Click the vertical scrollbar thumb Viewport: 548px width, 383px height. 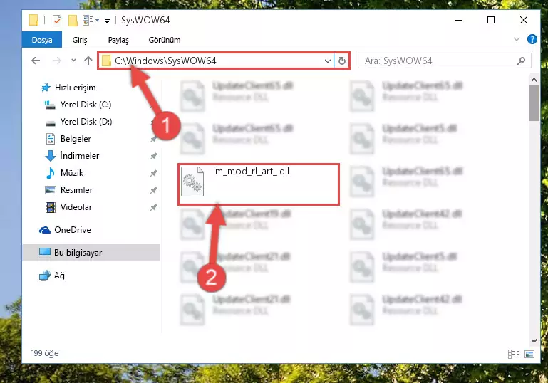(534, 103)
